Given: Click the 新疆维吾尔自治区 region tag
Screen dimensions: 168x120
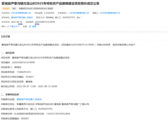Looking at the screenshot, I should click(x=36, y=8).
